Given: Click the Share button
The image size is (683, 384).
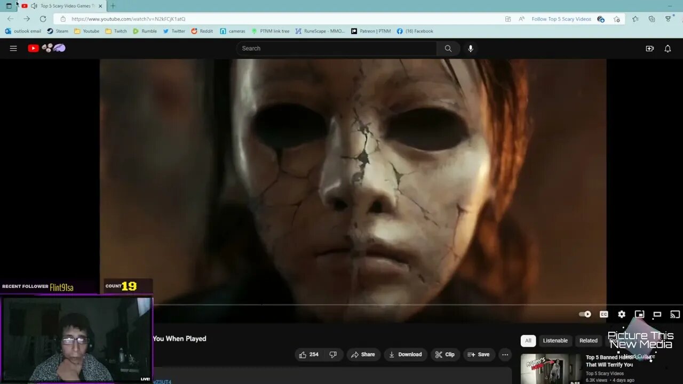Looking at the screenshot, I should 363,354.
